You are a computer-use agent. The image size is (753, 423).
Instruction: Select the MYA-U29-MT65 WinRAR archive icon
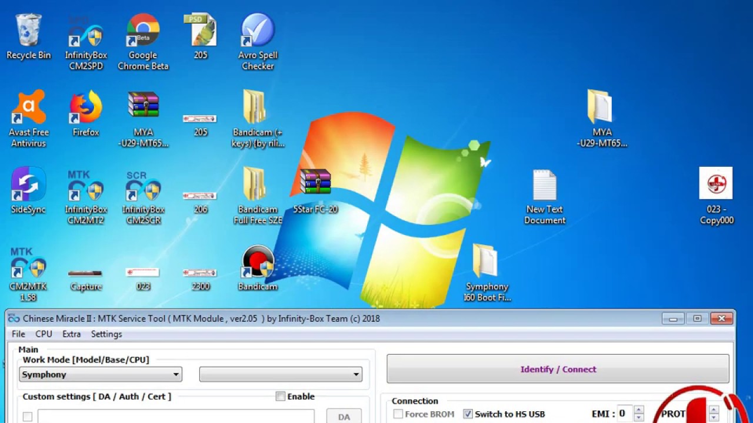click(x=143, y=119)
